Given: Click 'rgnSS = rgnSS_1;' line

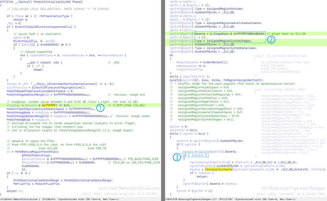Looking at the screenshot, I should (183, 16).
